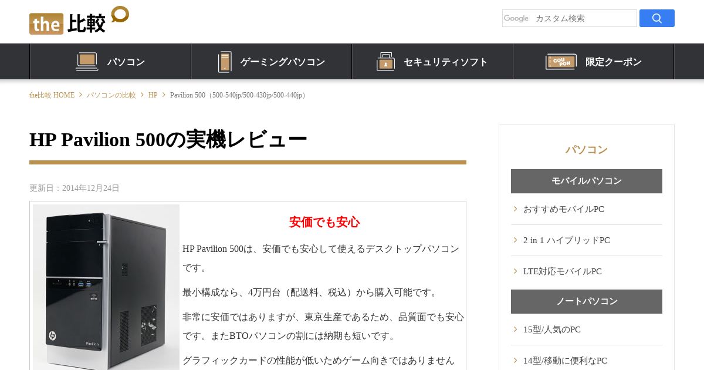Open 2 in 1 ハイブリッドPC link
This screenshot has height=370, width=704.
pyautogui.click(x=567, y=240)
